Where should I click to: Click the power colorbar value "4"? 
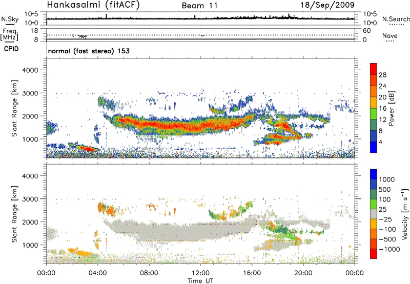[x=381, y=142]
